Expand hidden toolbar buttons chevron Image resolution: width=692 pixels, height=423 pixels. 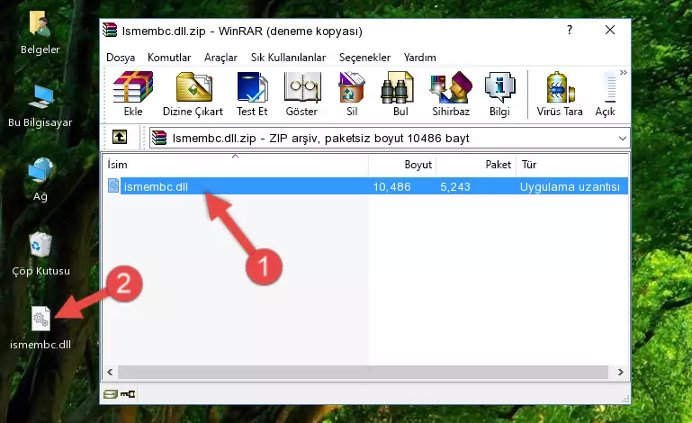pos(623,72)
